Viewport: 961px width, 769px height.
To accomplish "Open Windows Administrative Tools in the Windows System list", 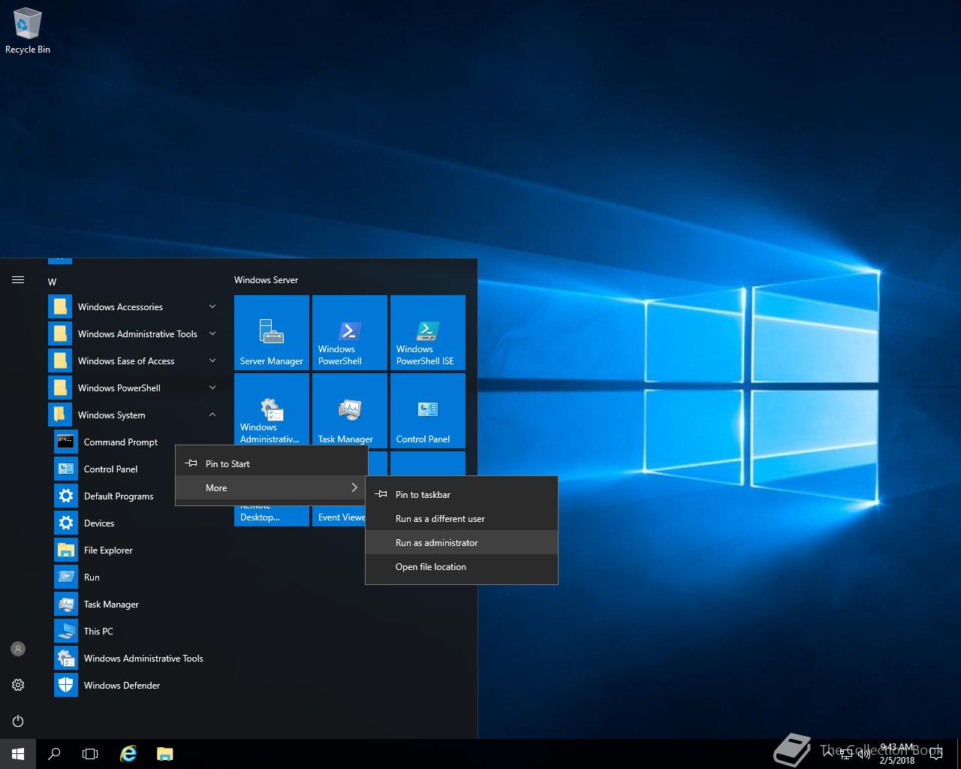I will point(135,658).
